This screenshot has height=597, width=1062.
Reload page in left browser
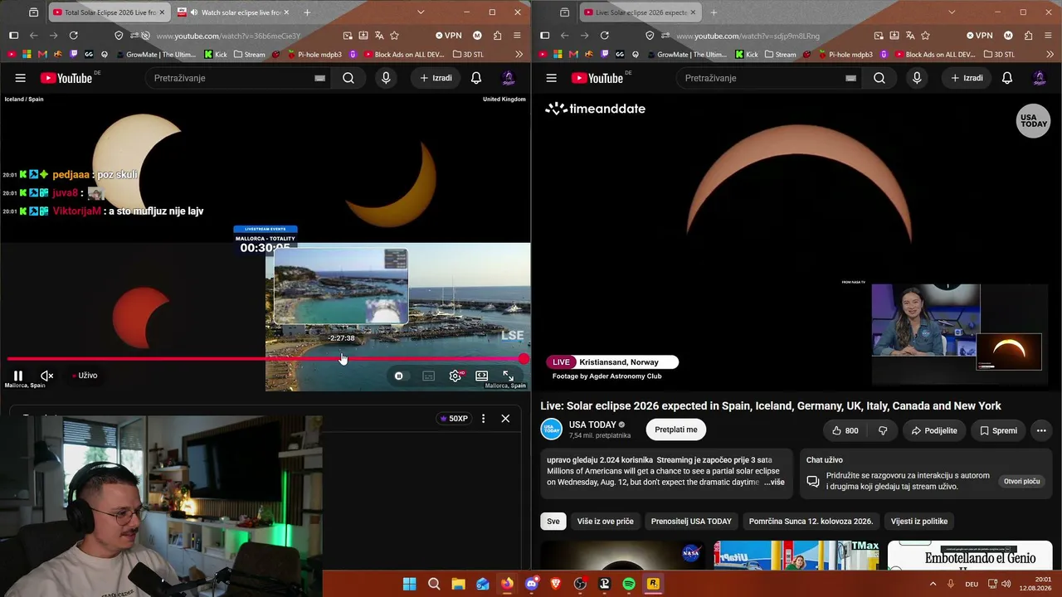74,36
